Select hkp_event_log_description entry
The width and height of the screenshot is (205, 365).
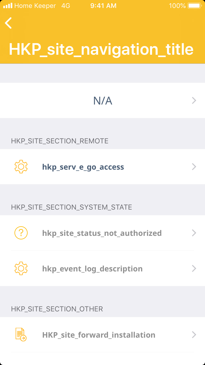[92, 269]
